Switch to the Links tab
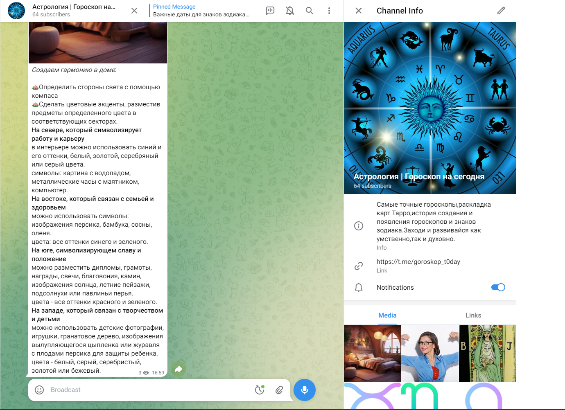This screenshot has height=410, width=565. [x=473, y=315]
